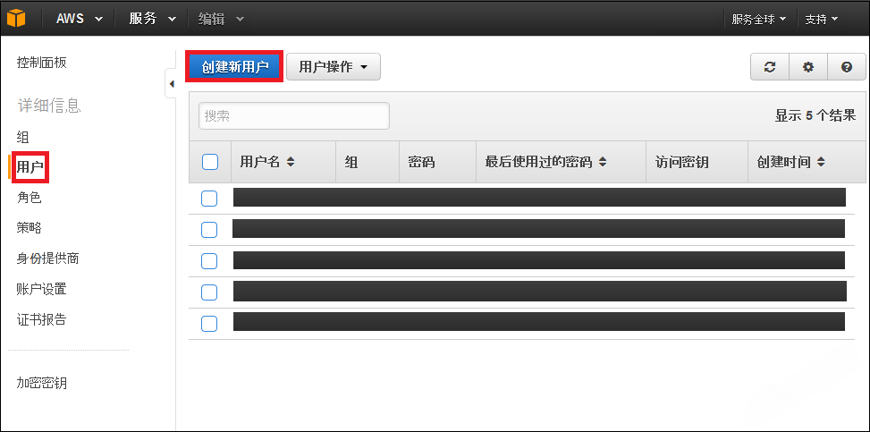Check the third user row checkbox
Screen dimensions: 870x432
point(209,261)
